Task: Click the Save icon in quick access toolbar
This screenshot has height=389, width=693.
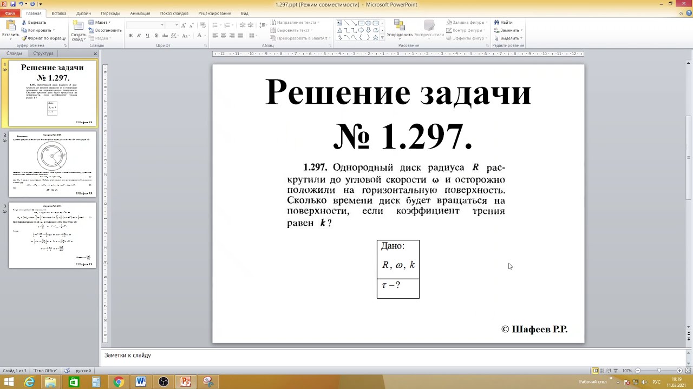Action: tap(12, 4)
